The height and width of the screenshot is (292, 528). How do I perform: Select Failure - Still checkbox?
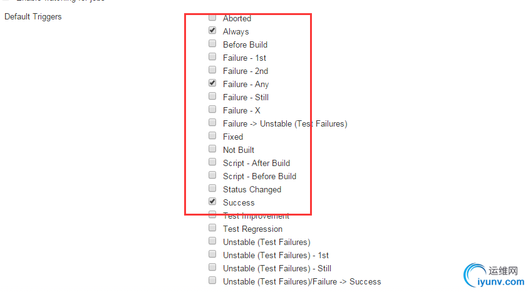tap(212, 96)
